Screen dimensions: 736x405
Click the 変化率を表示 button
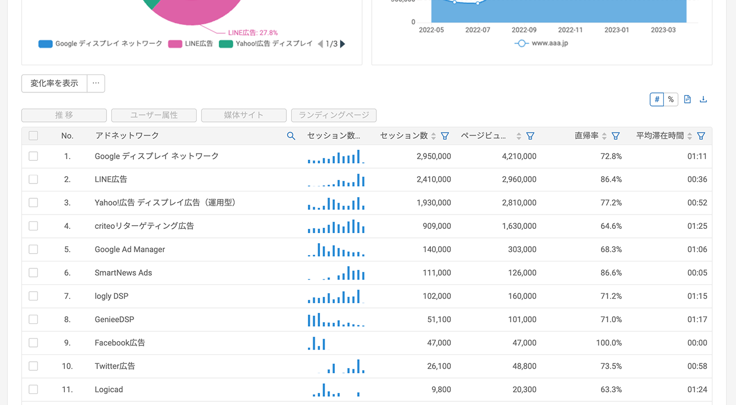(x=54, y=83)
